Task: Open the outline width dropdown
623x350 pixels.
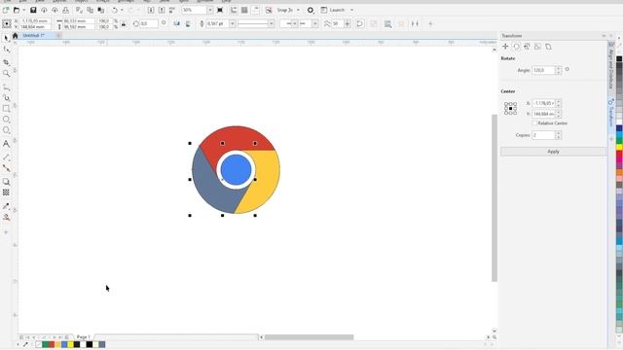Action: (x=232, y=23)
